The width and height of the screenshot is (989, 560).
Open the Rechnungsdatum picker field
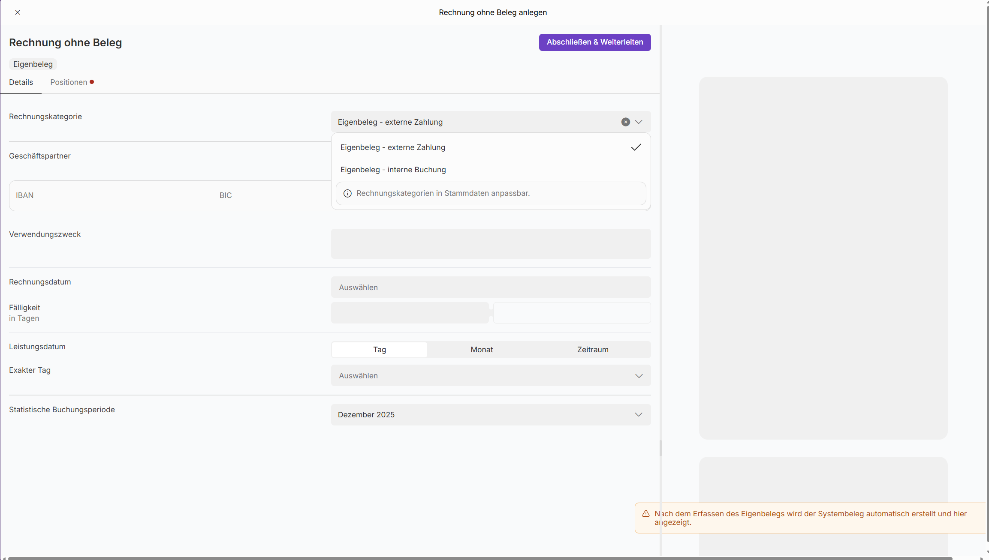pyautogui.click(x=491, y=287)
